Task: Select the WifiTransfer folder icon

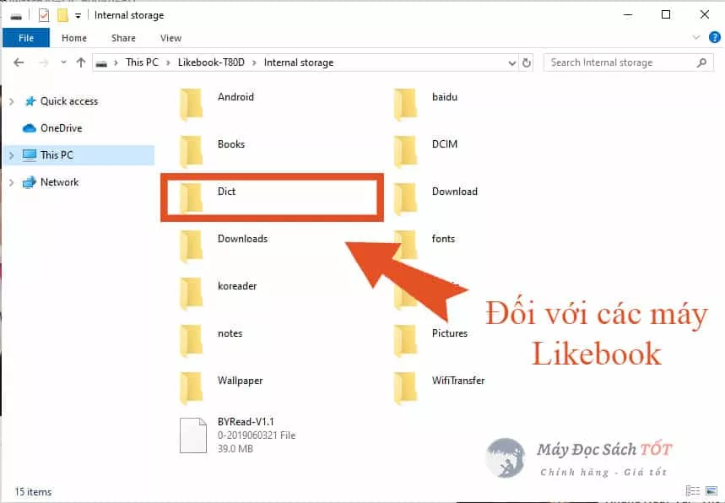Action: 405,388
